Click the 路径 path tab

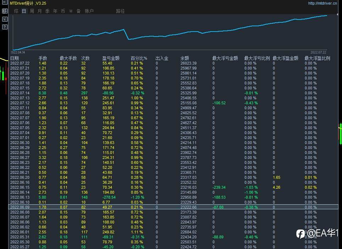point(120,11)
